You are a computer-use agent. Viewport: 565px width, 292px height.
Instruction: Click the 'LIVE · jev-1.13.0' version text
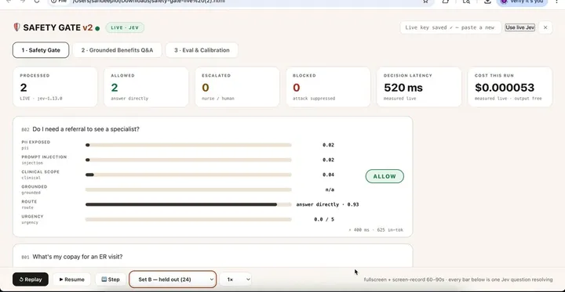[x=41, y=98]
